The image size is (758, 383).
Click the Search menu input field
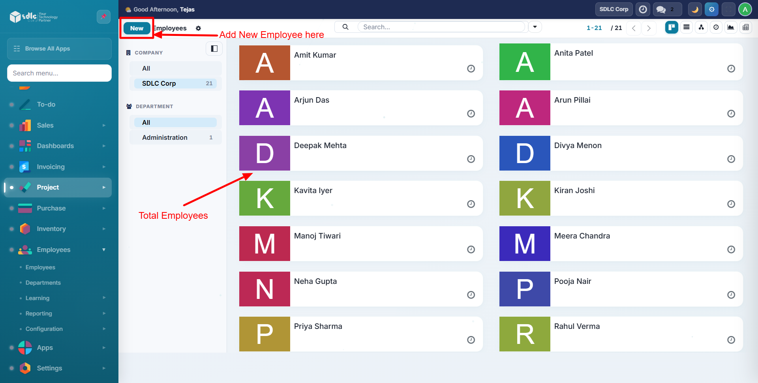click(x=59, y=73)
